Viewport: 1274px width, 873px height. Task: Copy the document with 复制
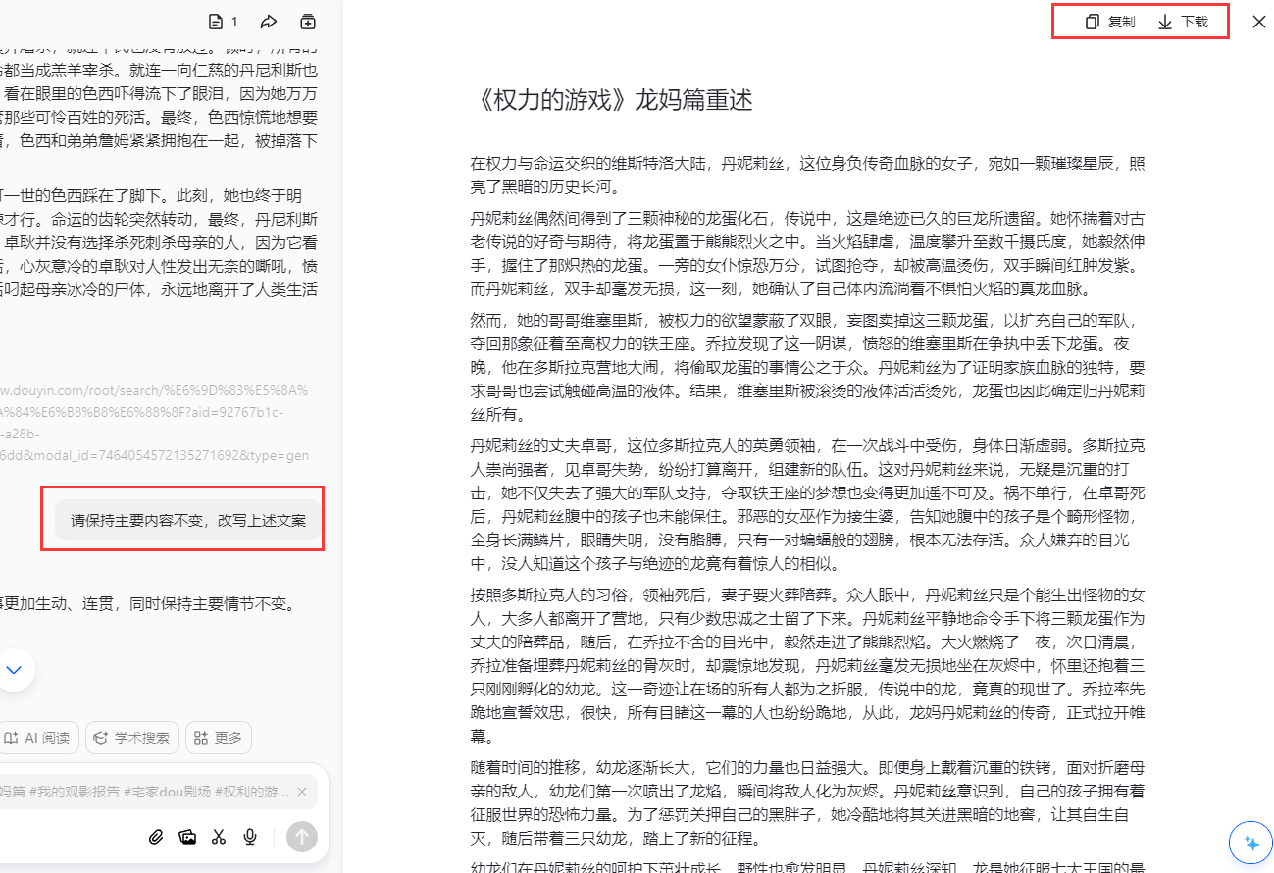tap(1110, 22)
